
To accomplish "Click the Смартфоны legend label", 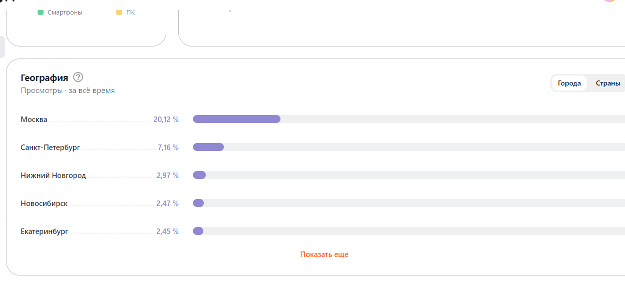I will coord(65,12).
